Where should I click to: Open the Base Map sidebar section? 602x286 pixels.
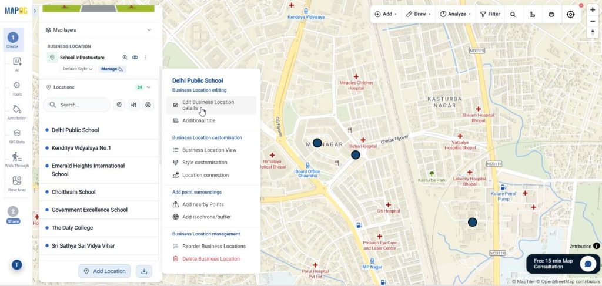coord(17,184)
